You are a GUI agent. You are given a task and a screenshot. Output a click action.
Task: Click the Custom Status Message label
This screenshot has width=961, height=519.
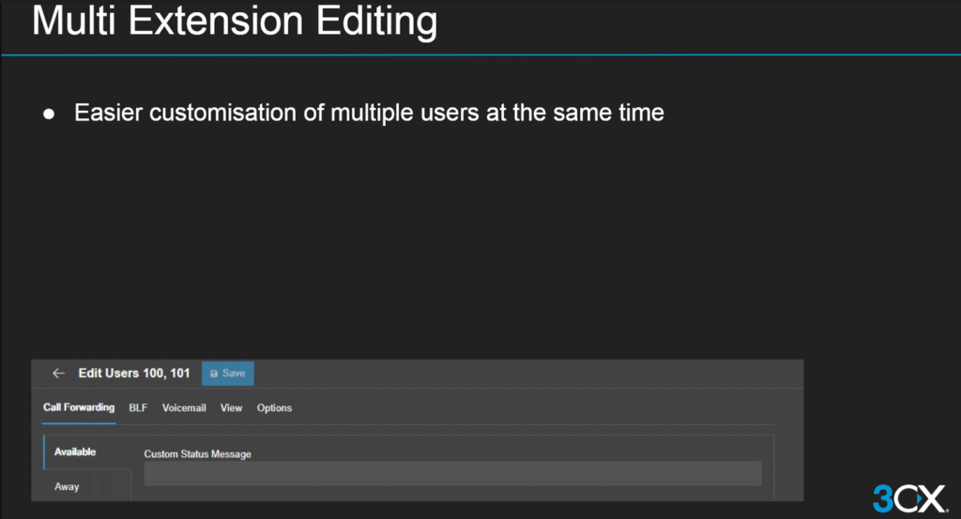click(x=197, y=454)
